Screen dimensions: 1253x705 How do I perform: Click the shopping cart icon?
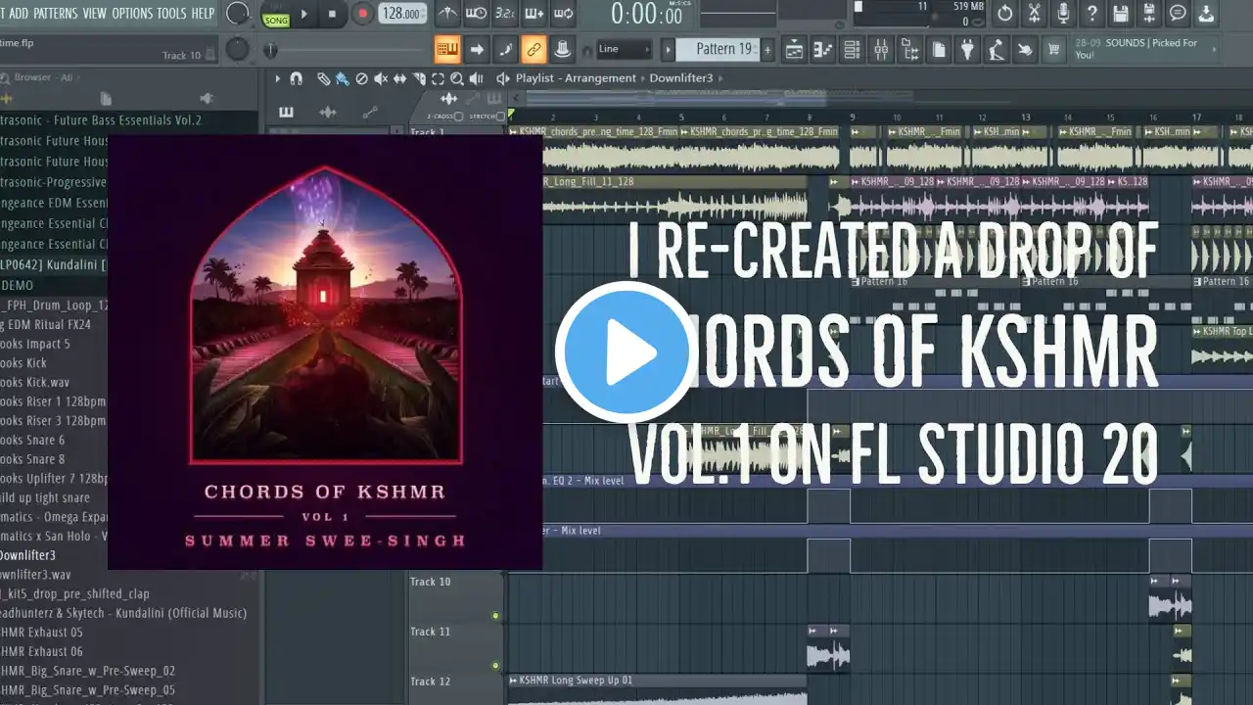click(1054, 50)
